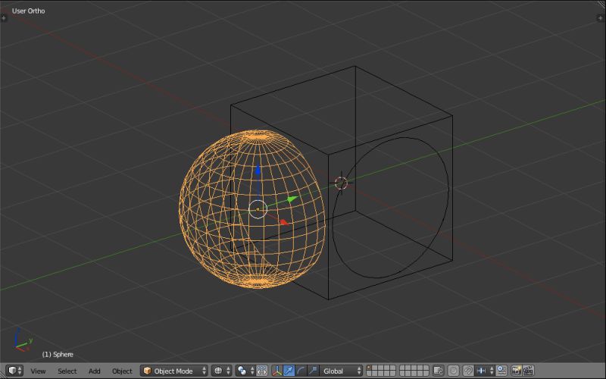Expand the top-left plus region toggle
Viewport: 606px width, 379px height.
tap(4, 17)
